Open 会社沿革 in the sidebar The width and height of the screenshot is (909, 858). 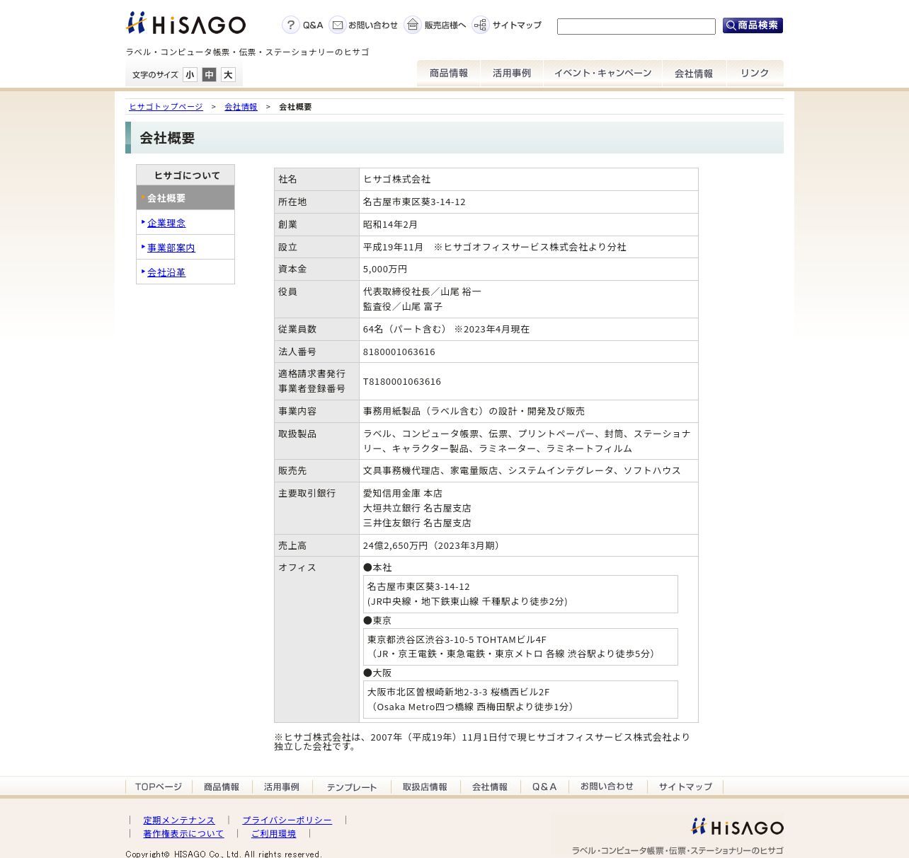point(166,272)
